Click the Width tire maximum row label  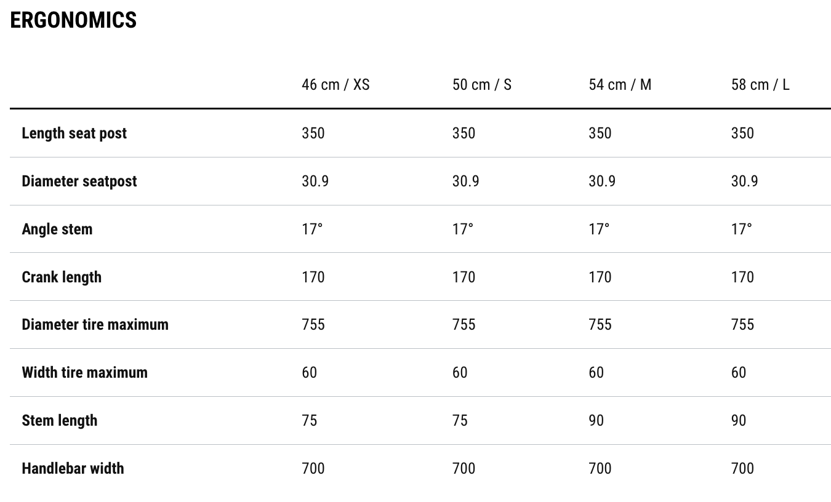84,372
